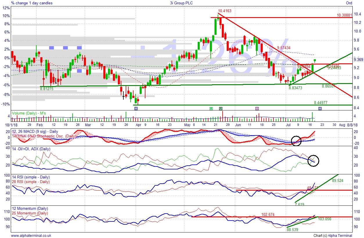Click the '14 RSI (simple - Daily)' label

[30, 177]
